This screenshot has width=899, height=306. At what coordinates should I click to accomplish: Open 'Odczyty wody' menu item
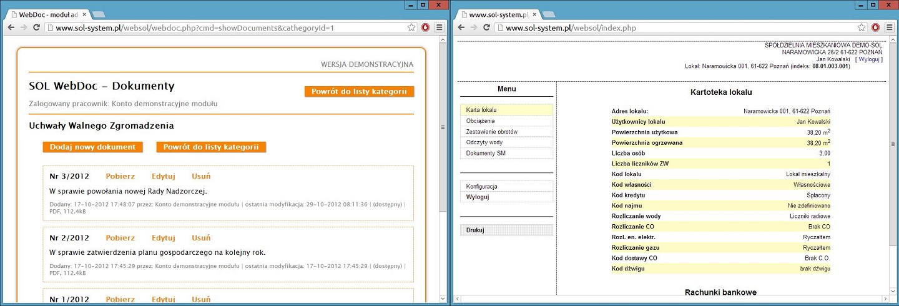click(506, 142)
